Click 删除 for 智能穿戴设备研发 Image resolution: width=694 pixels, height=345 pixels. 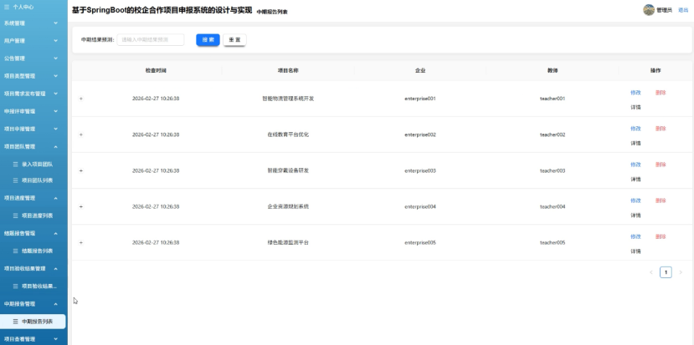pyautogui.click(x=661, y=165)
